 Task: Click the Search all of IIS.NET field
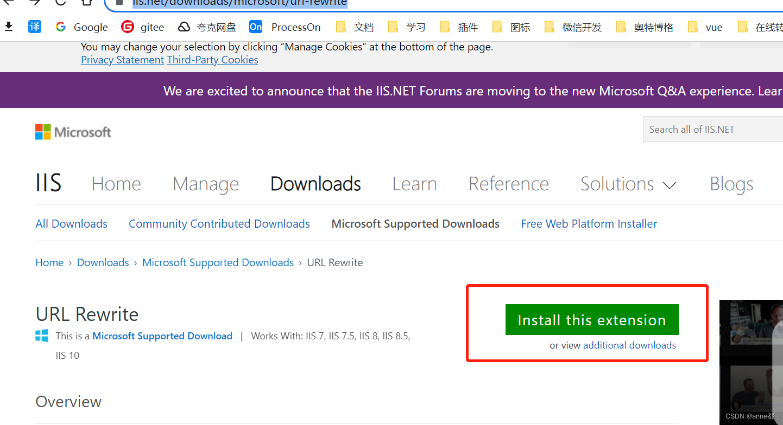713,129
